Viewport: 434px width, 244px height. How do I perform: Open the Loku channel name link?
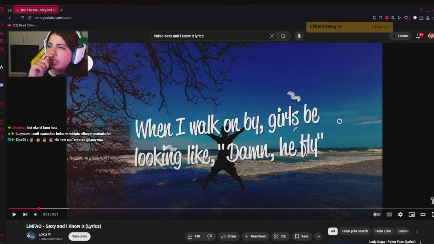[x=42, y=234]
